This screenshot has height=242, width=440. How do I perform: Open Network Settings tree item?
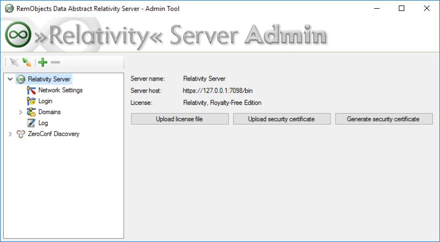61,90
